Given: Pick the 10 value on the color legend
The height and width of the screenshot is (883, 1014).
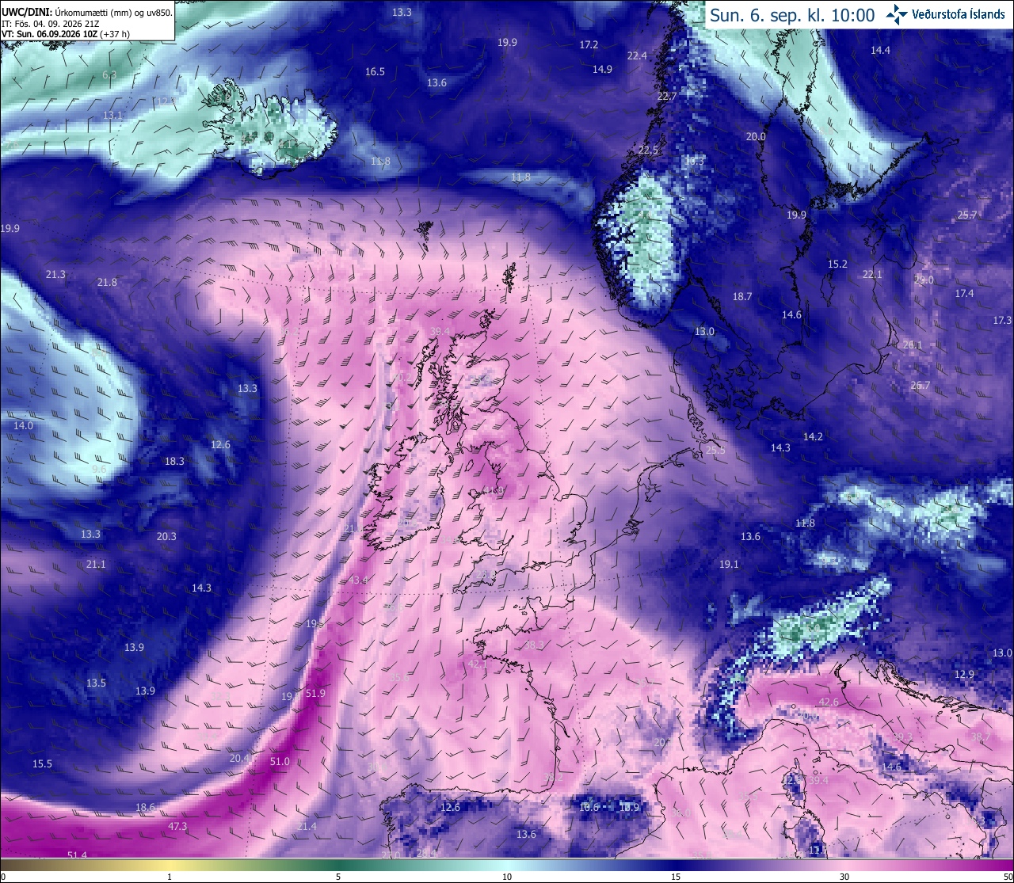Looking at the screenshot, I should tap(507, 877).
